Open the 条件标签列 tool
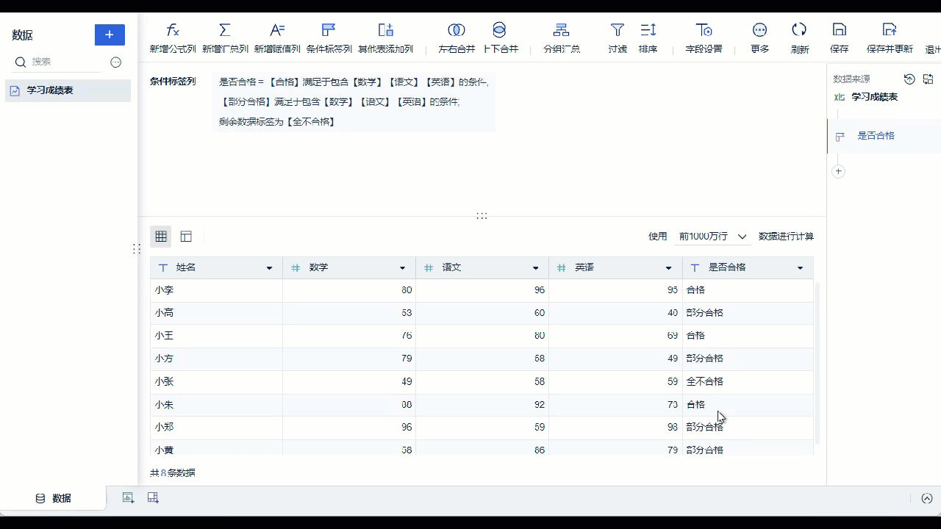 point(329,37)
